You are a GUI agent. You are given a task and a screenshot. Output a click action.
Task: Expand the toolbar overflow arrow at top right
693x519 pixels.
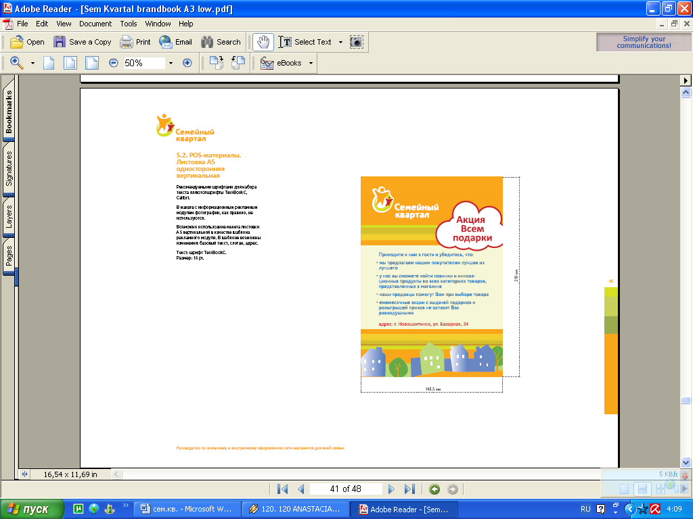(x=686, y=80)
